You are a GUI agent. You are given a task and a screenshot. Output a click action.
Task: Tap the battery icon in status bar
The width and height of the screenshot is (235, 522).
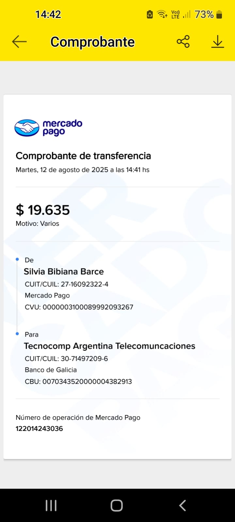point(219,14)
